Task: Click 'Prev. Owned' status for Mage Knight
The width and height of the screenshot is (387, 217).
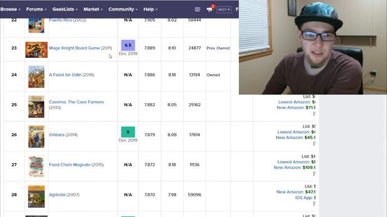Action: point(218,48)
